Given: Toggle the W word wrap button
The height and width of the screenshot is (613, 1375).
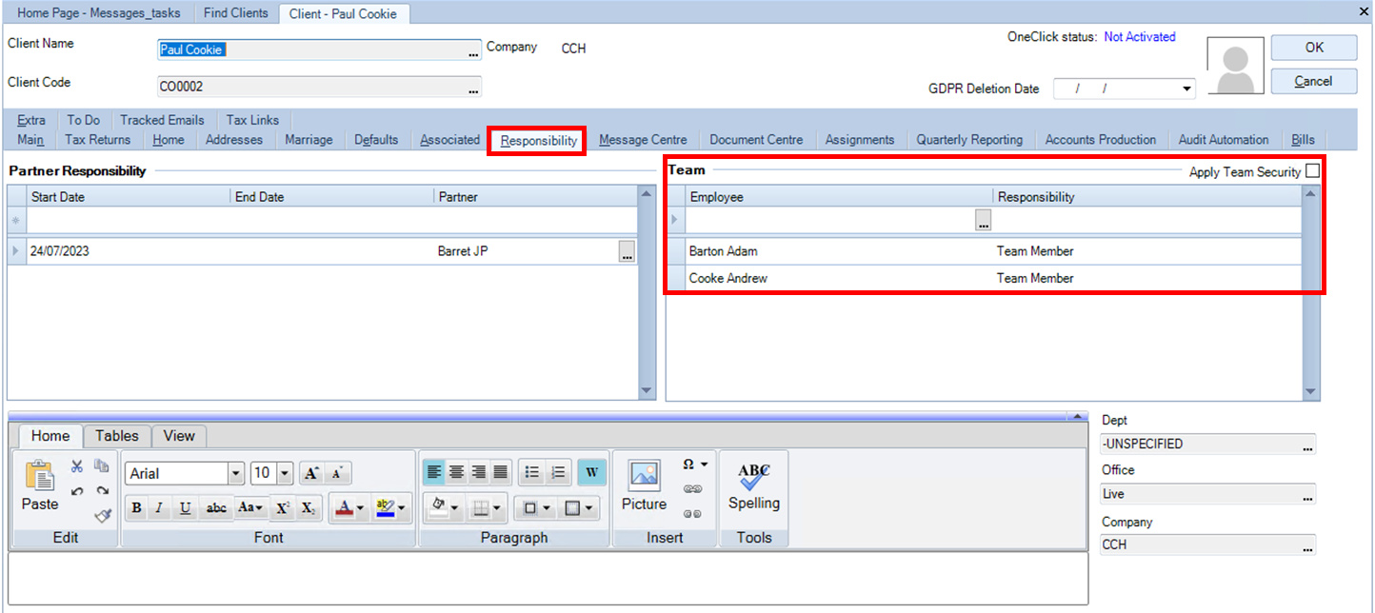Looking at the screenshot, I should [591, 472].
